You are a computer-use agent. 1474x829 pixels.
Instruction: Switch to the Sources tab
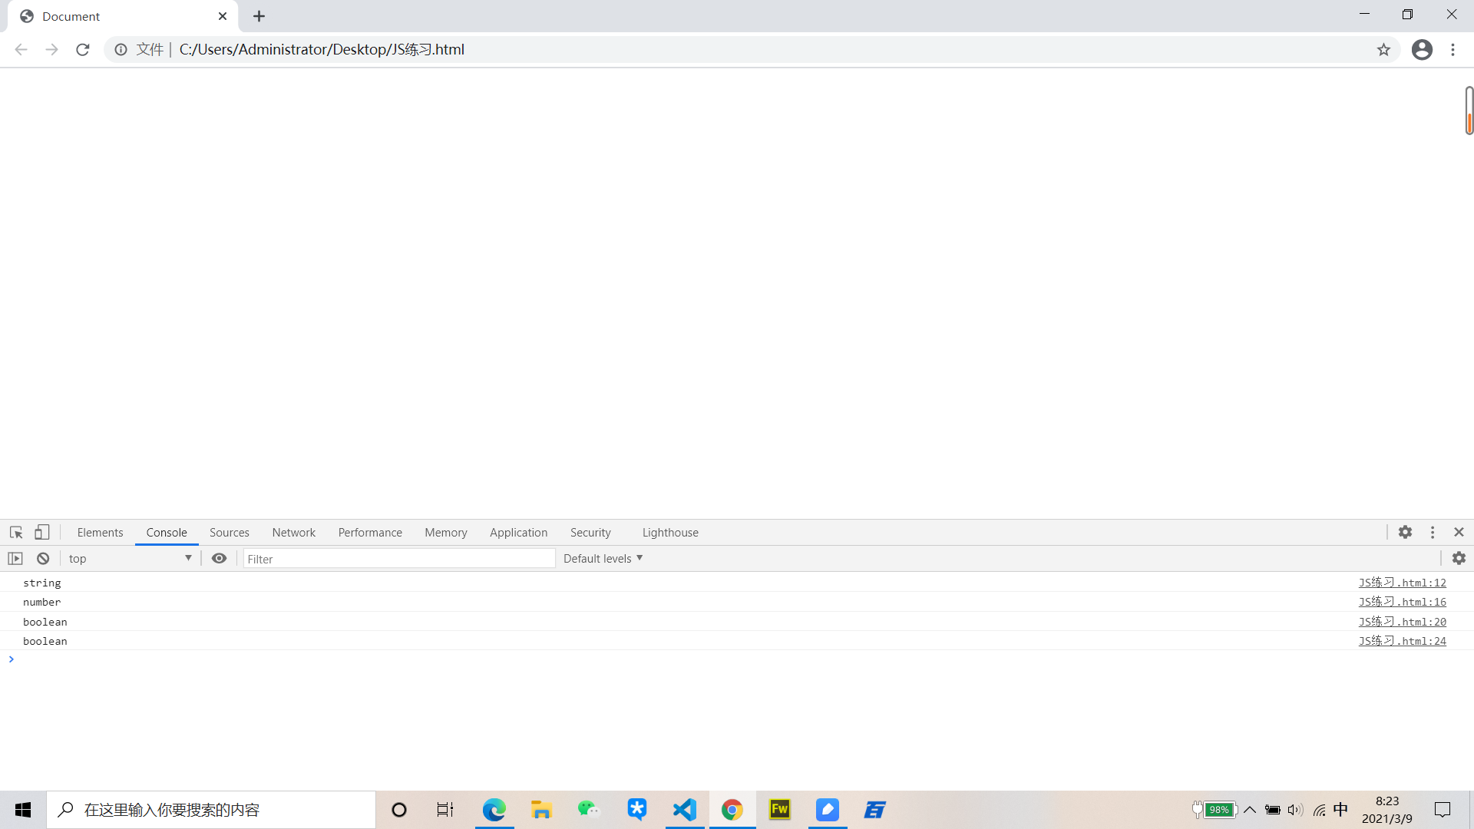230,533
